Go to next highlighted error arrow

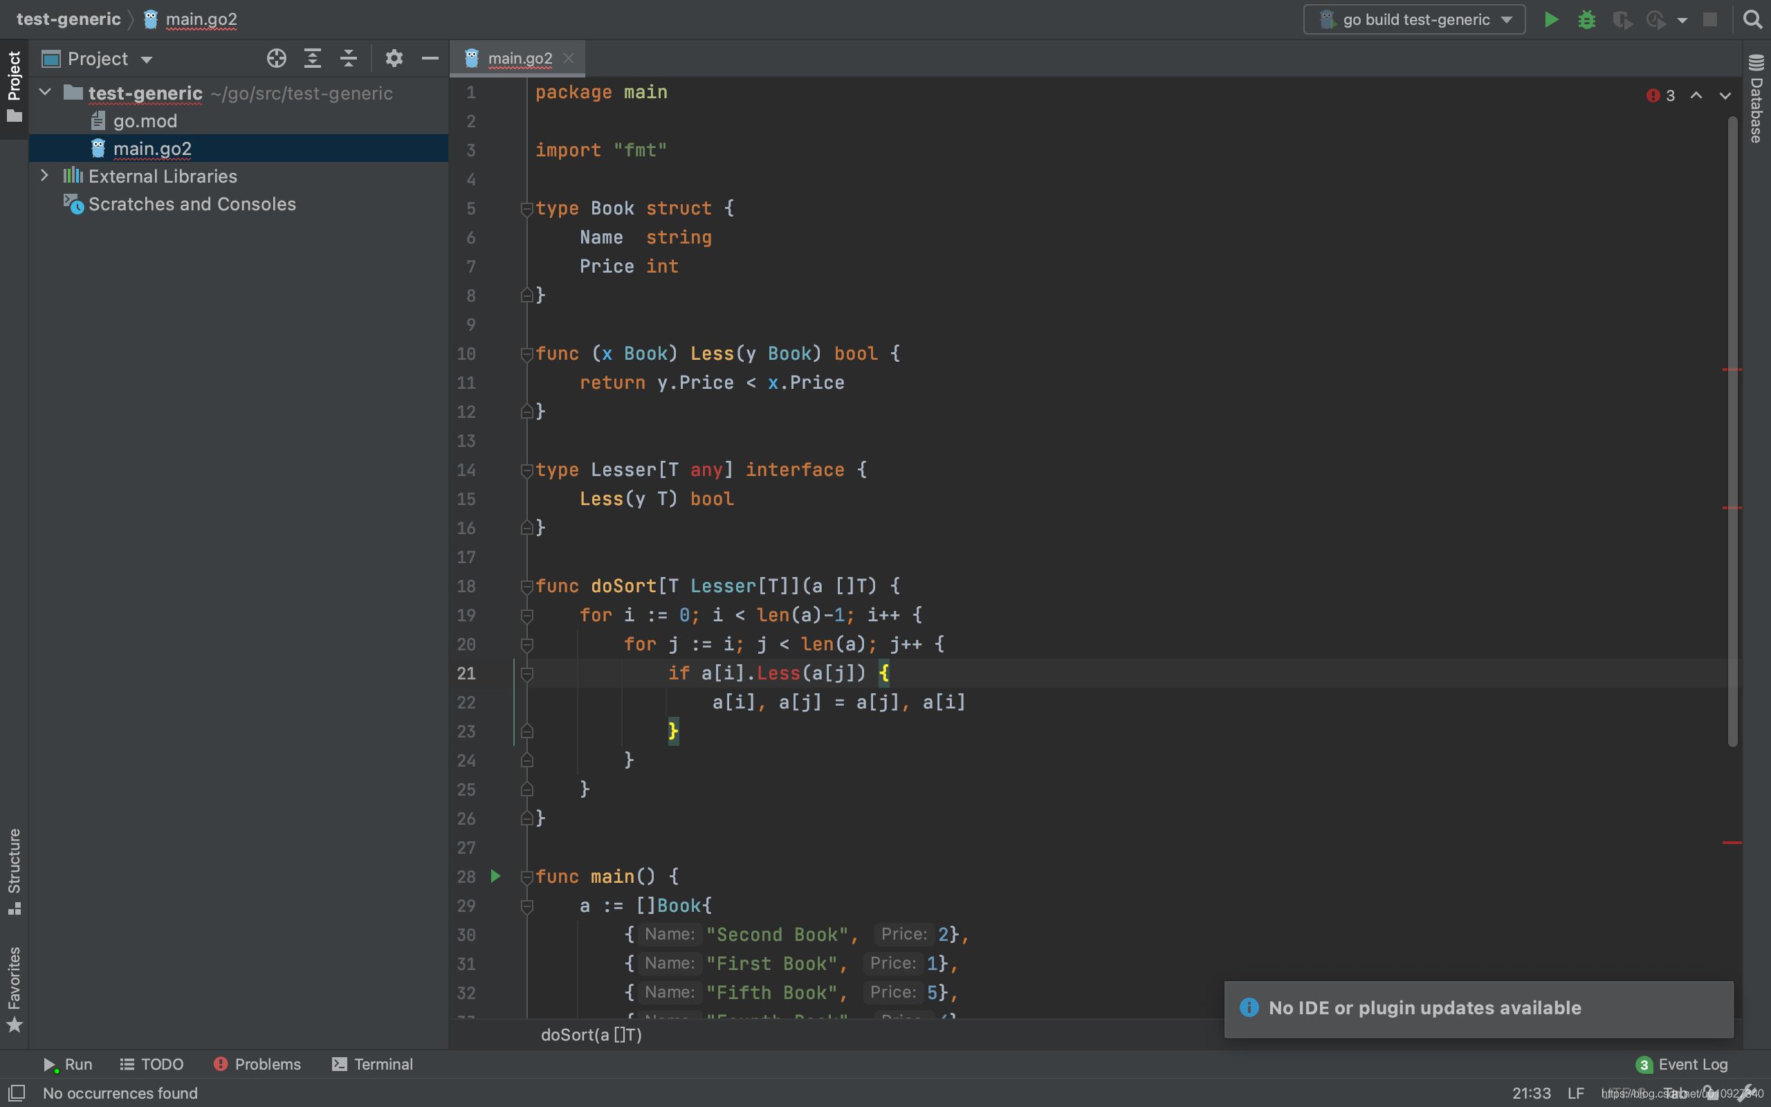pyautogui.click(x=1725, y=95)
